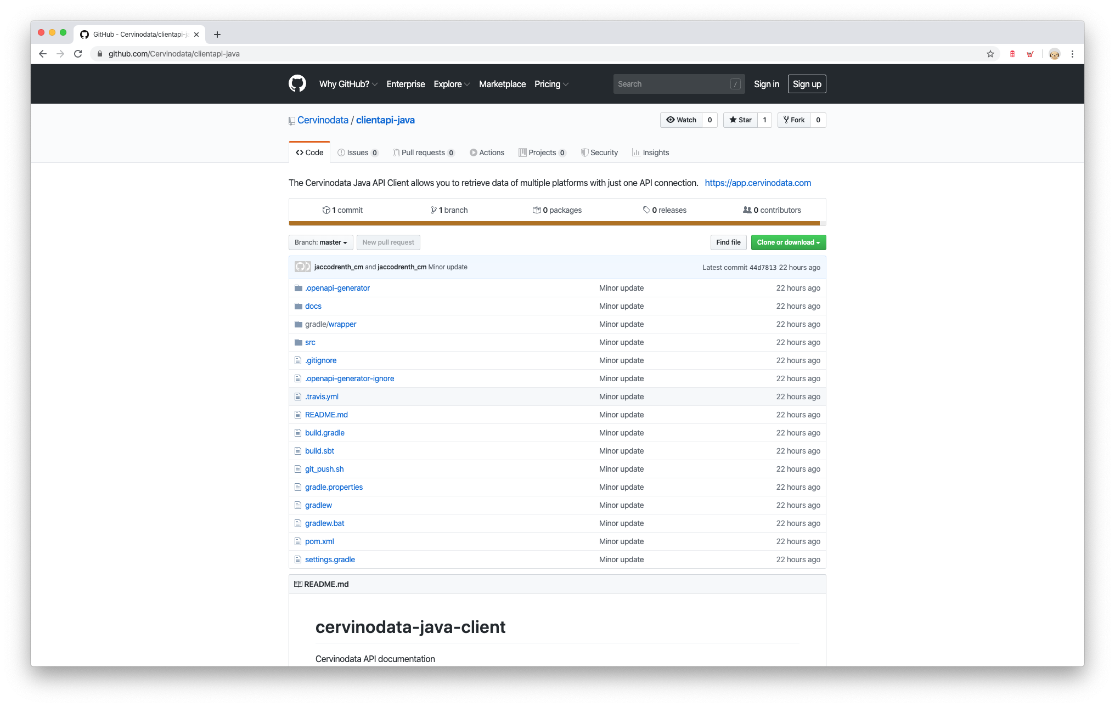Click the language color bar
Viewport: 1115px width, 707px height.
point(554,223)
